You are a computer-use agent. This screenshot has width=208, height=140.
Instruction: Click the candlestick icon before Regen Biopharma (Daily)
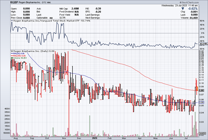(x=12, y=51)
